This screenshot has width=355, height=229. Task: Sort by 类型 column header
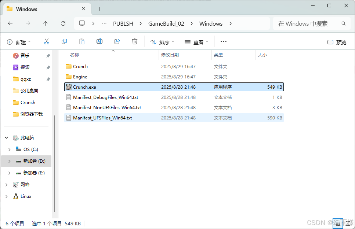click(x=218, y=55)
